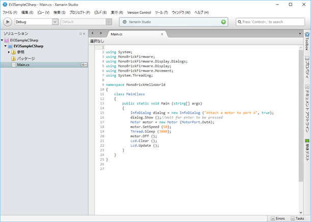Navigate back with the left arrow button

click(x=93, y=34)
